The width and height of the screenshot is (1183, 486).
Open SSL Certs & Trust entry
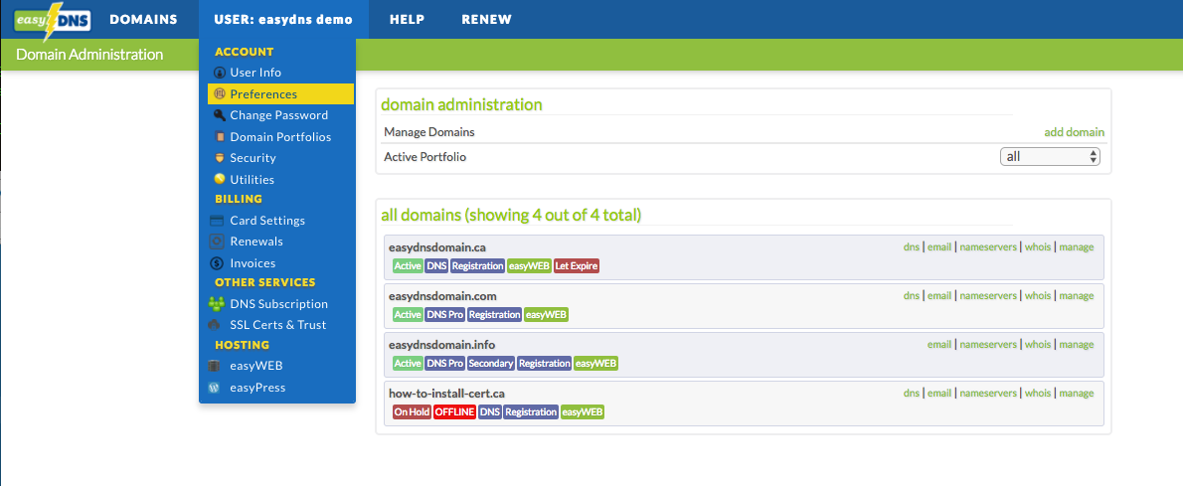tap(278, 325)
